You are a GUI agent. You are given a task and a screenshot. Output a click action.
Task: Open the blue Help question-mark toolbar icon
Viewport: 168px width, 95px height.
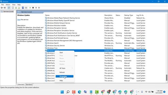pyautogui.click(x=23, y=8)
